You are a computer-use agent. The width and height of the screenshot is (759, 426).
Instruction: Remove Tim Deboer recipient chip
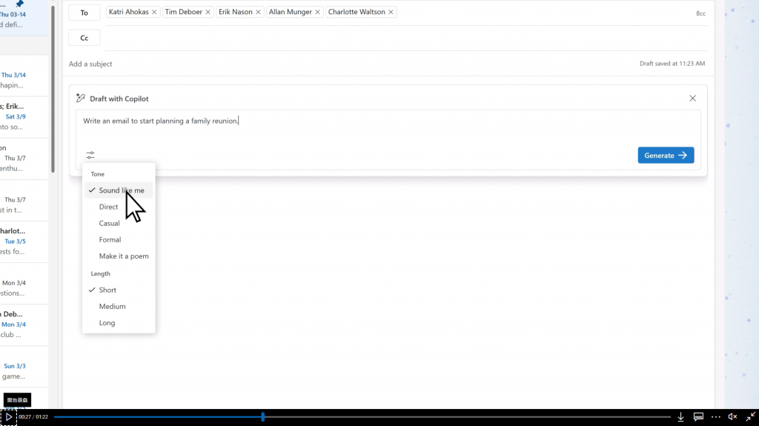click(x=208, y=12)
